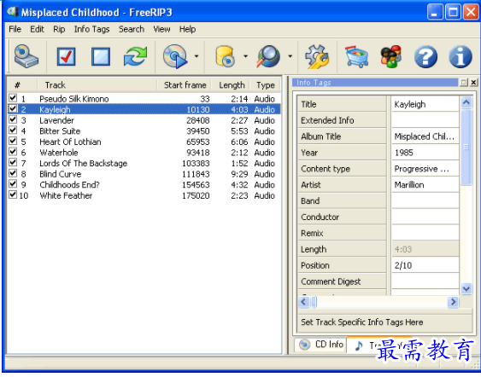Open the Edit menu
The image size is (481, 377).
(37, 29)
